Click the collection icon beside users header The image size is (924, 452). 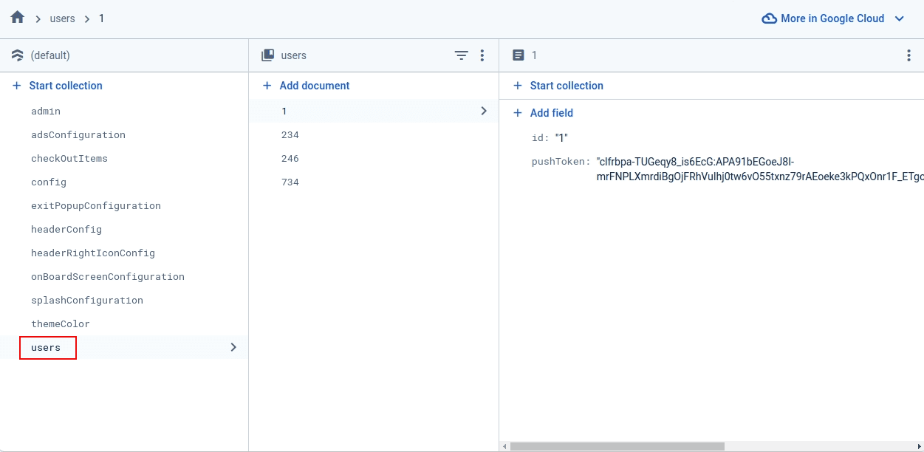[x=268, y=55]
